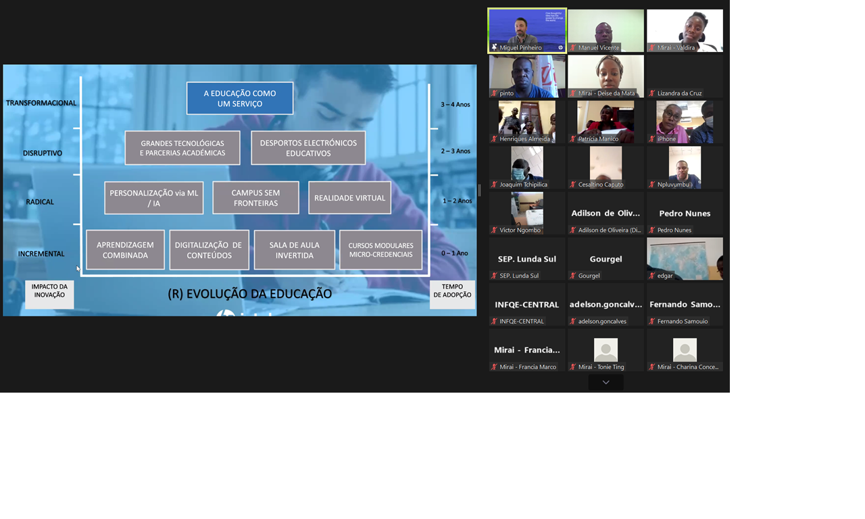
Task: Click the "TEMPO DE ADOPÇÃO" label box
Action: (x=452, y=295)
